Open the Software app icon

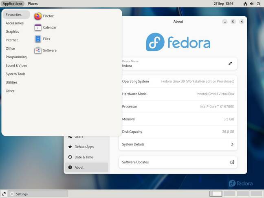tap(38, 51)
